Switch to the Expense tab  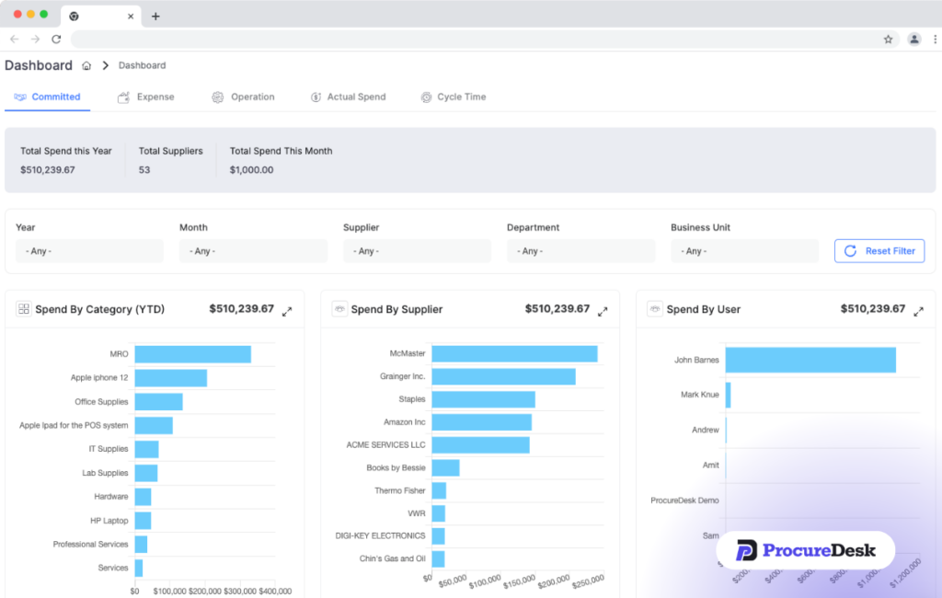click(146, 97)
